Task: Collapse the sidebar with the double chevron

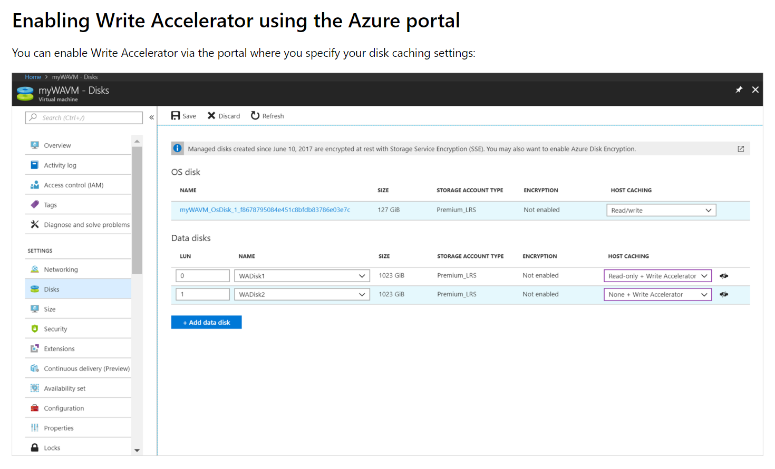Action: [152, 117]
